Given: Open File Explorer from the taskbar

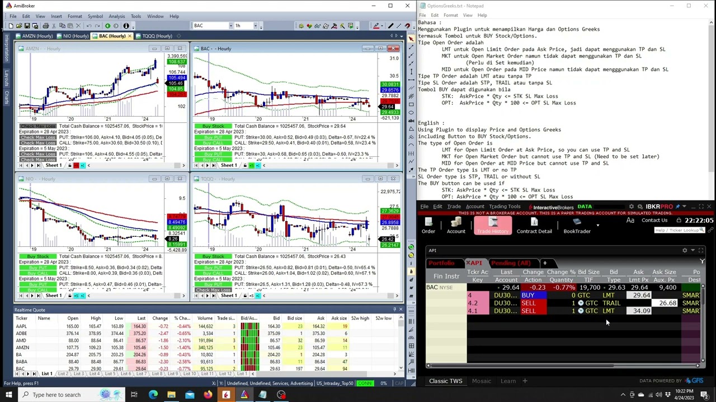Looking at the screenshot, I should point(171,395).
